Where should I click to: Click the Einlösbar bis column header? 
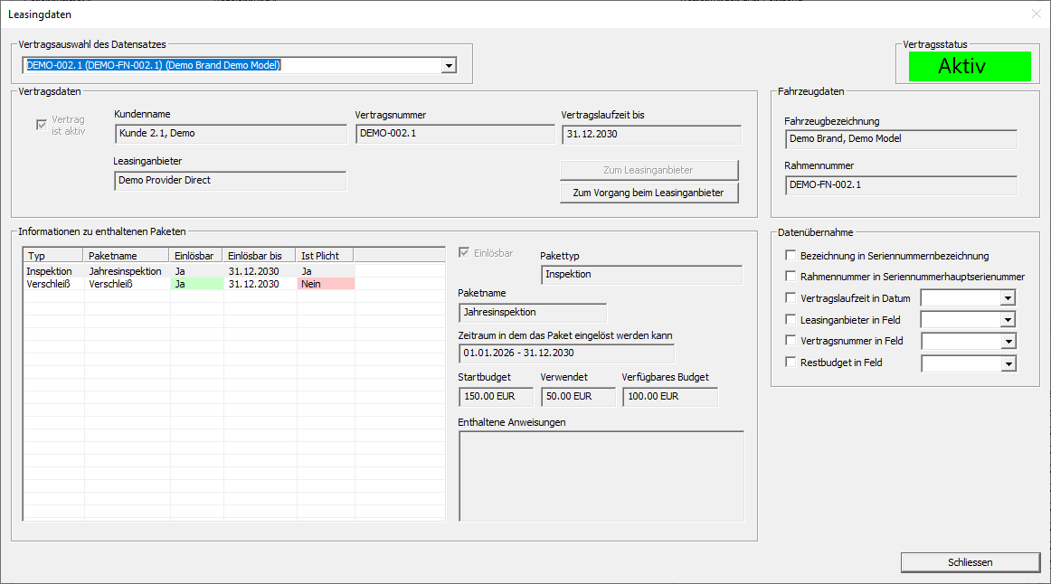point(259,255)
